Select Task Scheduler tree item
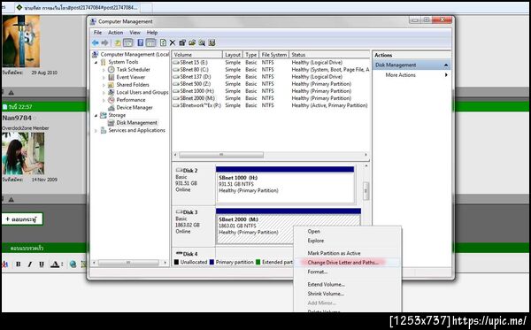 click(x=133, y=69)
